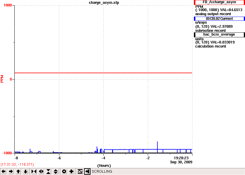The height and width of the screenshot is (175, 245).
Task: Click the 1000 y-axis maximum label
Action: click(8, 5)
